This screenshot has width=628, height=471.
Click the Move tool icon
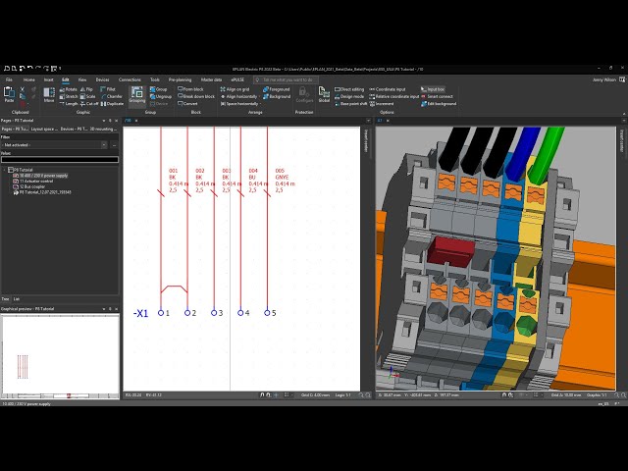tap(49, 94)
